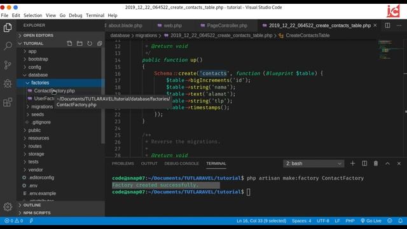Open the View menu
This screenshot has width=407, height=229.
[x=51, y=15]
